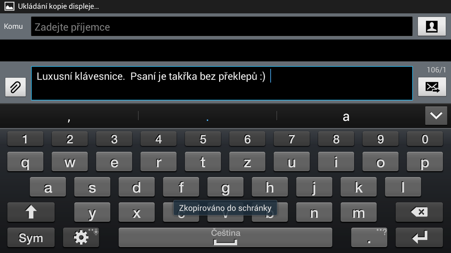The height and width of the screenshot is (253, 451).
Task: Tap inside the message text box
Action: pos(222,83)
